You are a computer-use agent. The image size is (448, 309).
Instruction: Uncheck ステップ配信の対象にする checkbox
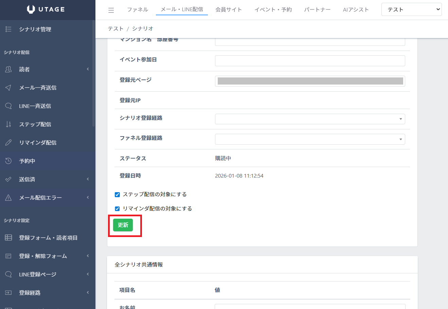pos(117,195)
